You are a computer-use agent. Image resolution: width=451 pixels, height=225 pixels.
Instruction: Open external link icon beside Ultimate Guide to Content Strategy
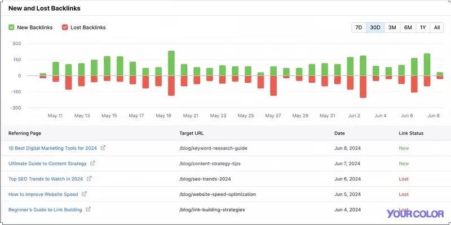point(92,163)
